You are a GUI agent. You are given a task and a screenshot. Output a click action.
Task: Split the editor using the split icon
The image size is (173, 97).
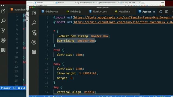pos(167,12)
